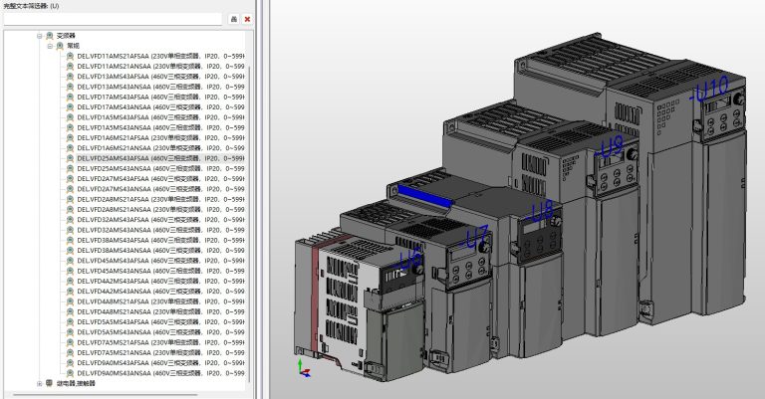Click the 继电器,接触器 category icon
The width and height of the screenshot is (765, 399).
pos(50,383)
